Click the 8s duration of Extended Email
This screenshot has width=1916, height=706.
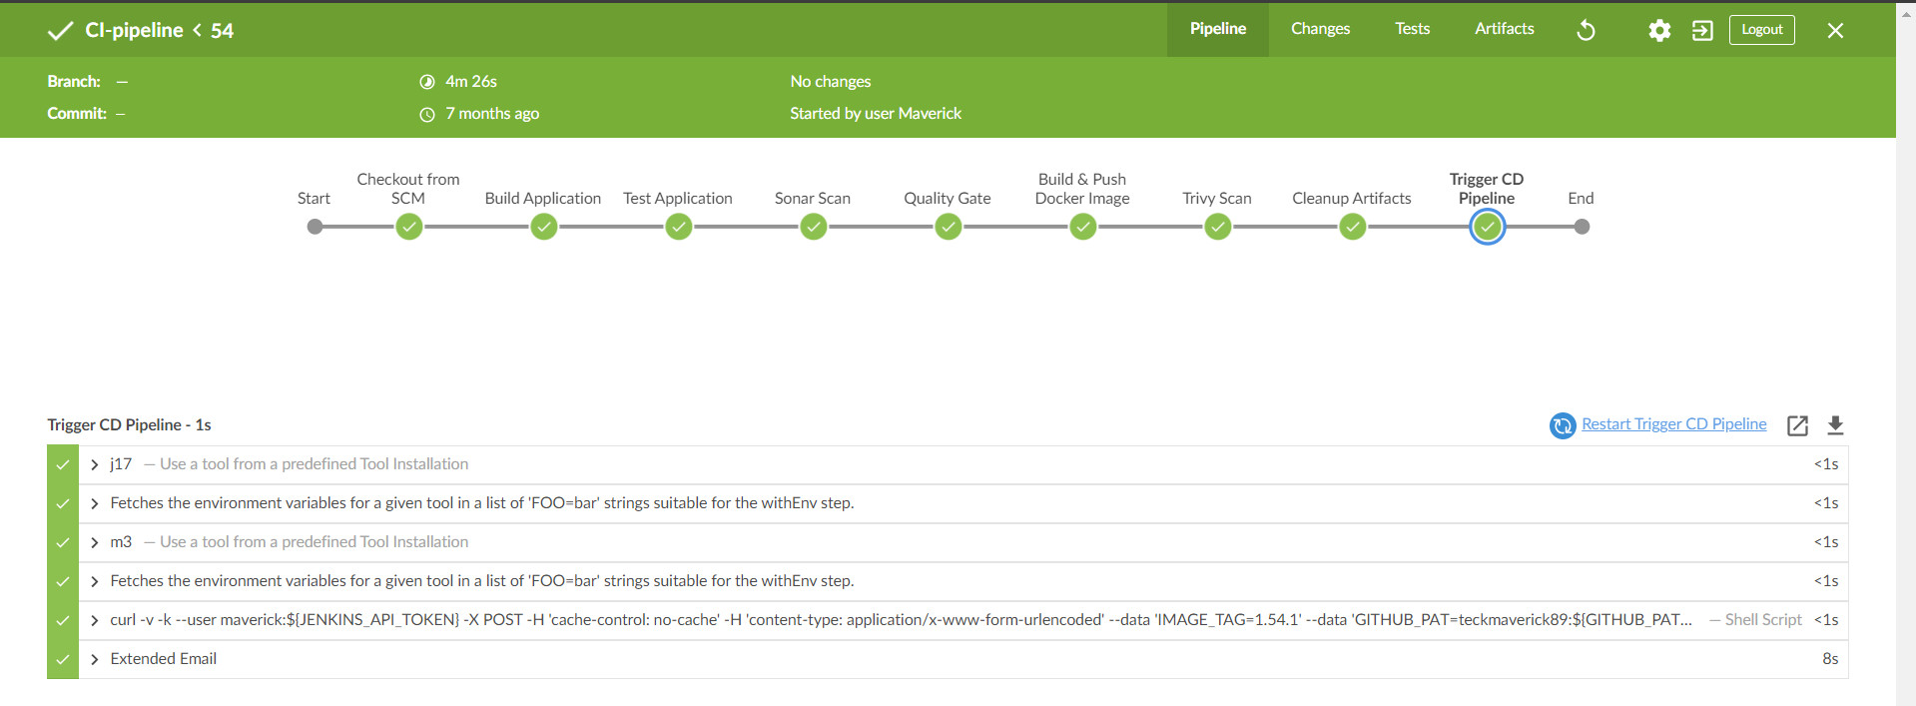(x=1830, y=658)
